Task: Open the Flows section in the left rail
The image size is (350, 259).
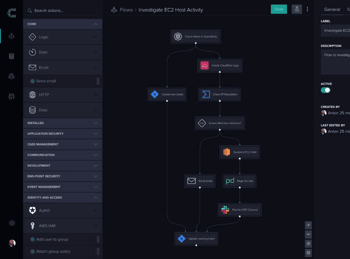Action: (11, 36)
